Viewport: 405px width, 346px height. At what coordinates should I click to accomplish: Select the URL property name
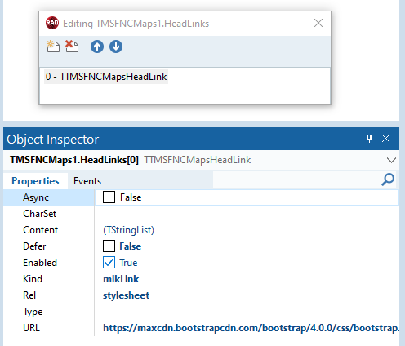(31, 328)
